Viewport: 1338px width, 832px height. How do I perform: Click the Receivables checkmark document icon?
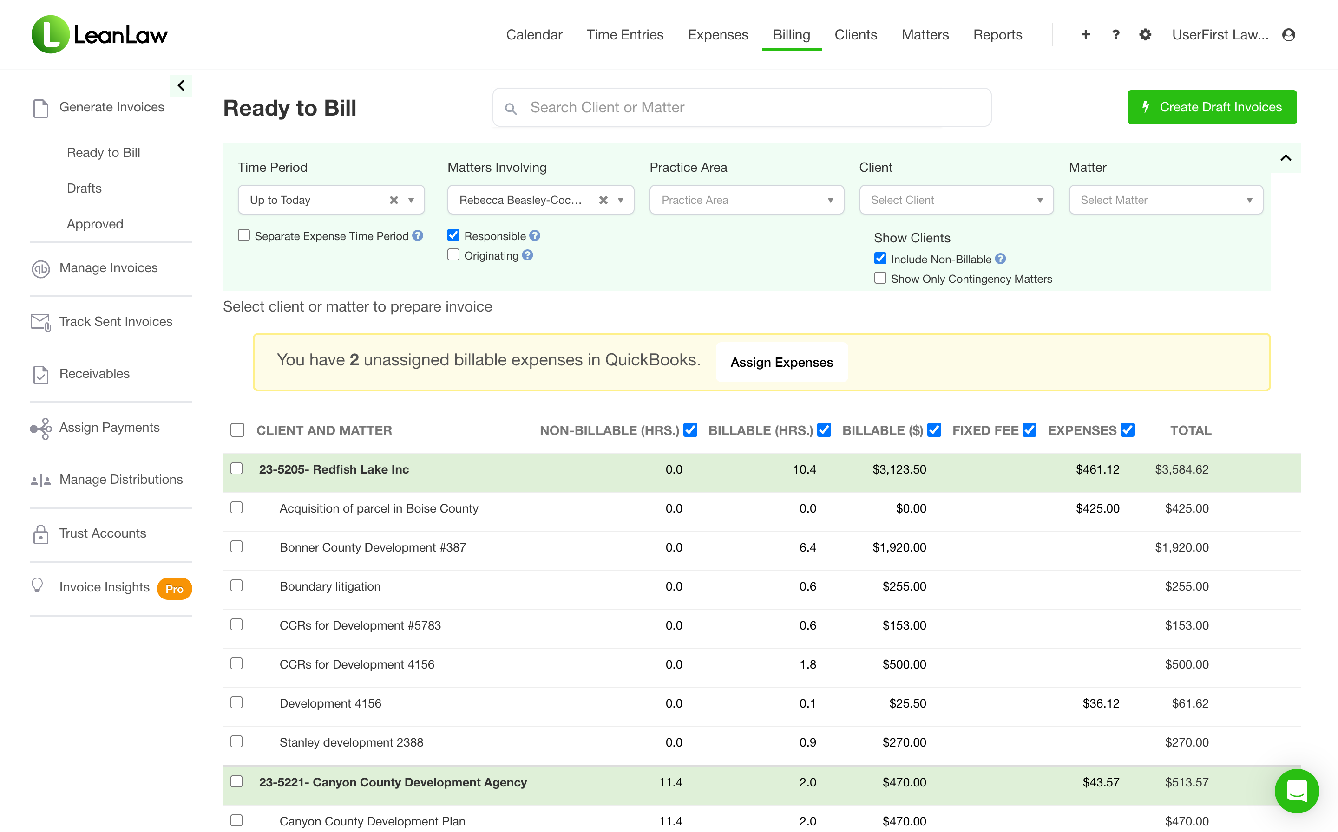[41, 375]
